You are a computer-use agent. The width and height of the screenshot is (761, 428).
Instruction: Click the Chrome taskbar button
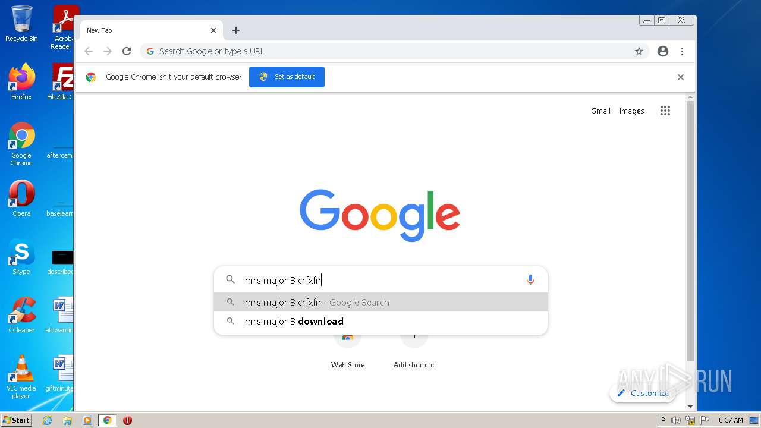tap(108, 420)
